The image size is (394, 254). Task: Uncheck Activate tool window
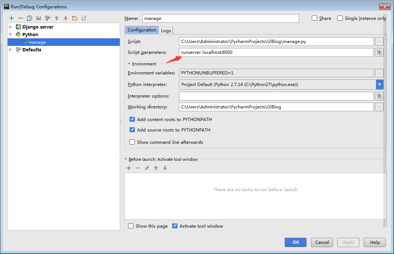(175, 226)
